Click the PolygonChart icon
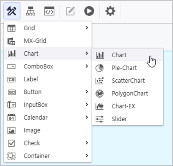 click(100, 94)
